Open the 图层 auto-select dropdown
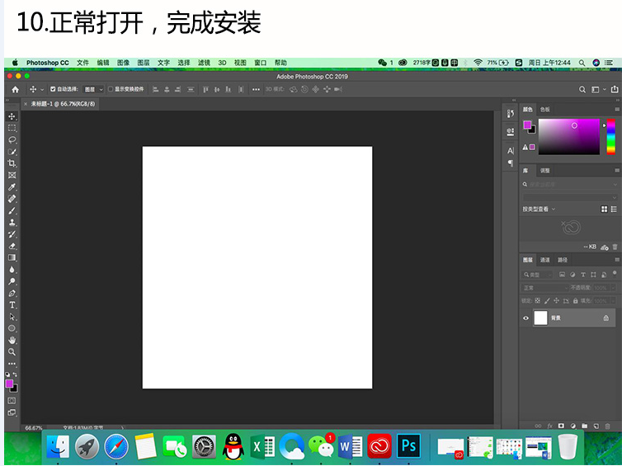This screenshot has height=466, width=622. 93,90
